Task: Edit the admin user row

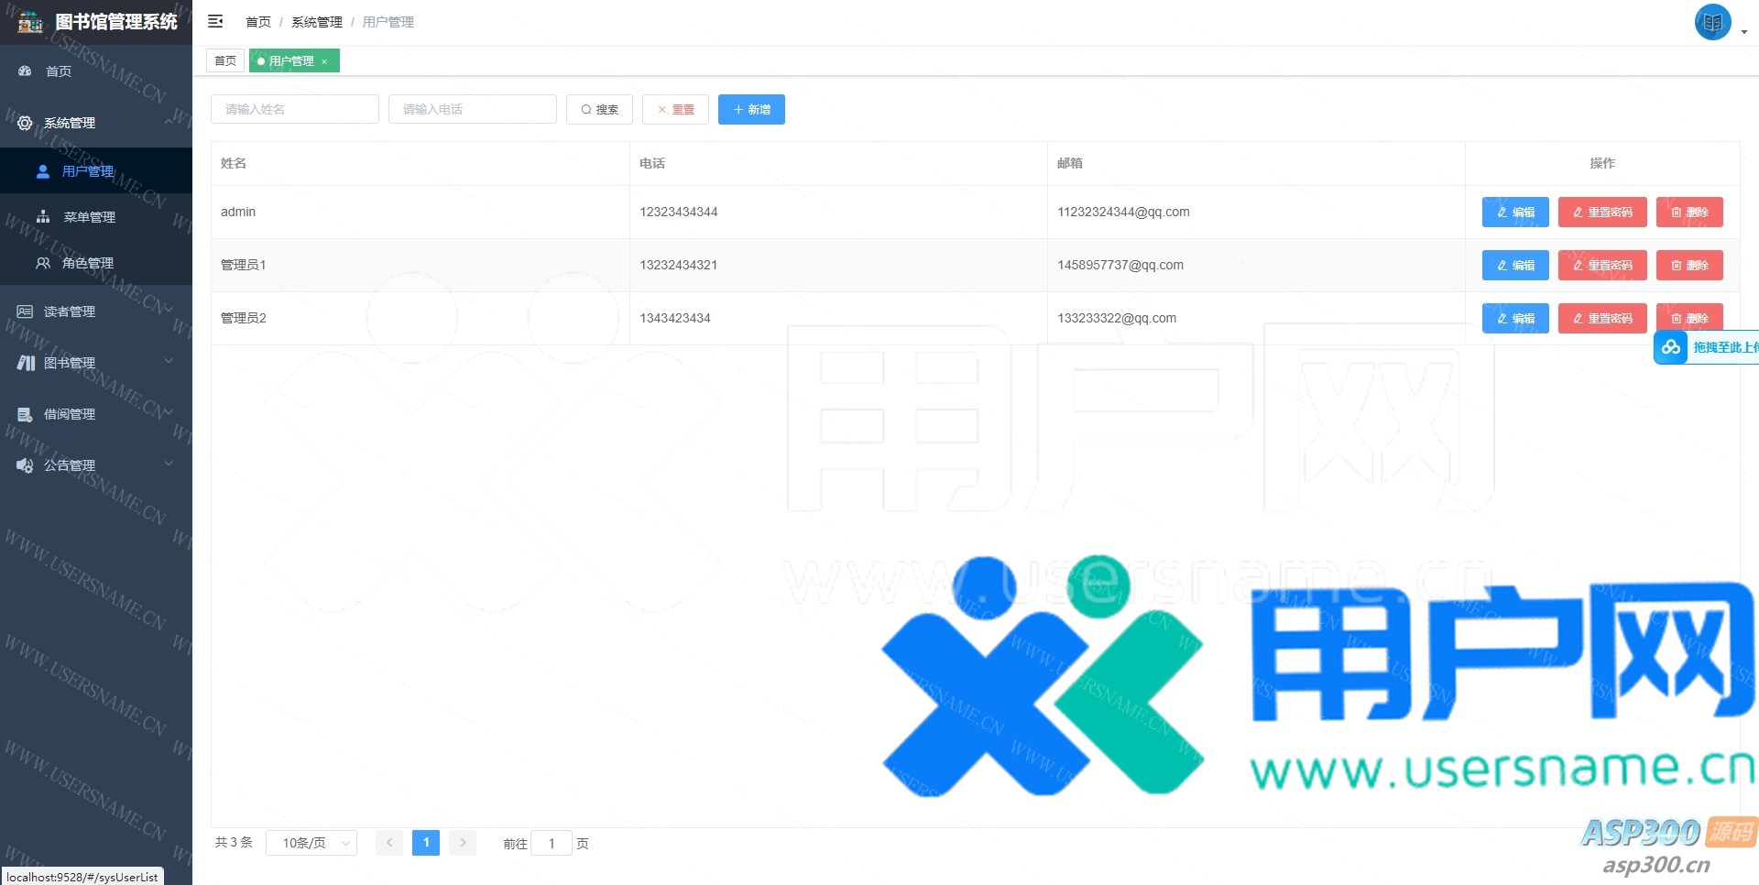Action: click(x=1514, y=213)
